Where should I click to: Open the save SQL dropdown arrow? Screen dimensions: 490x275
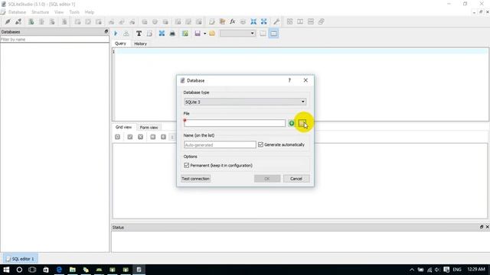tap(205, 34)
